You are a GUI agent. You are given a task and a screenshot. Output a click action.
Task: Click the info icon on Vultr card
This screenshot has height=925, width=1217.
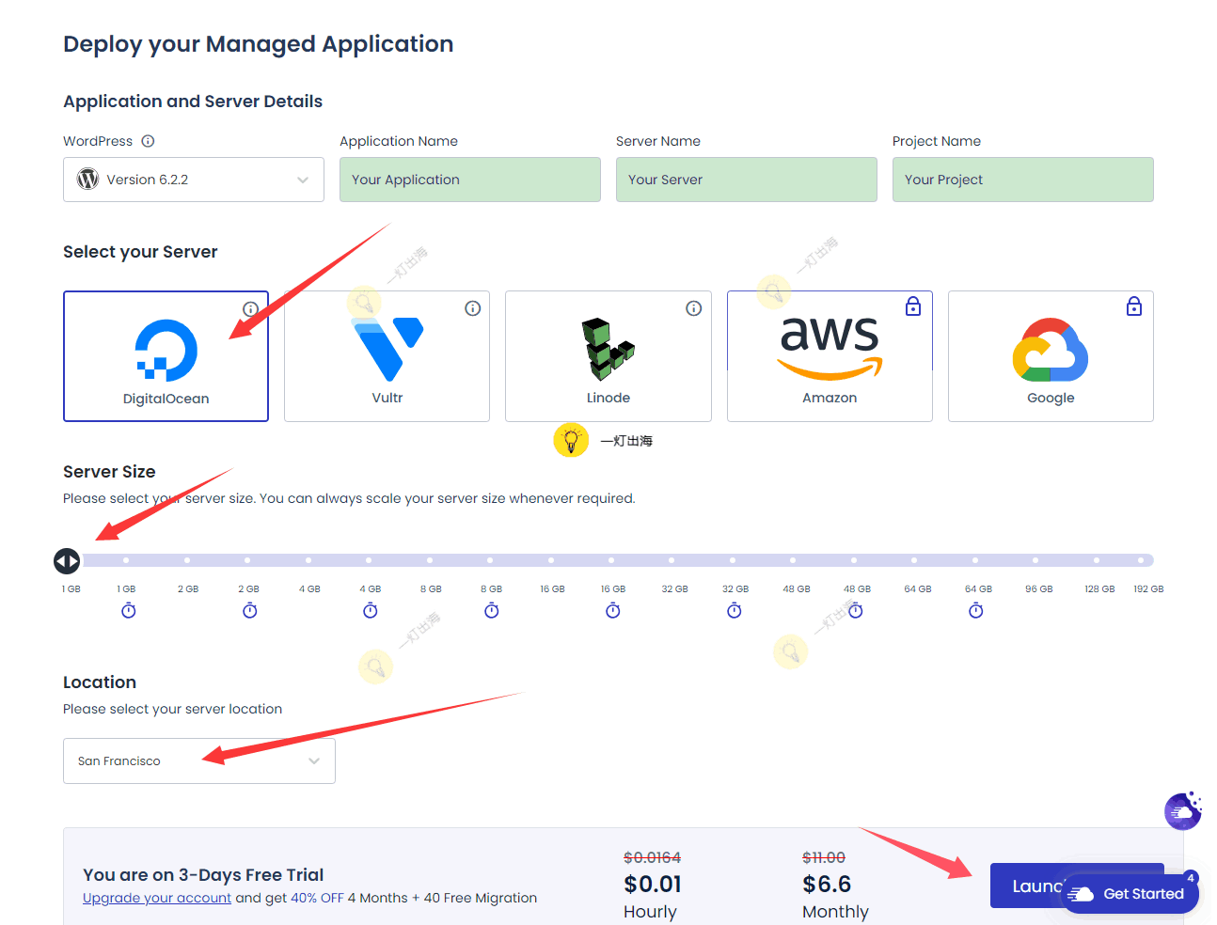(x=473, y=308)
